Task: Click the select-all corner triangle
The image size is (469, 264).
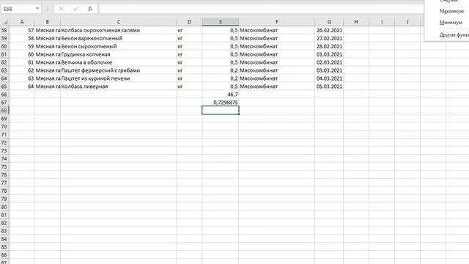Action: [x=4, y=22]
